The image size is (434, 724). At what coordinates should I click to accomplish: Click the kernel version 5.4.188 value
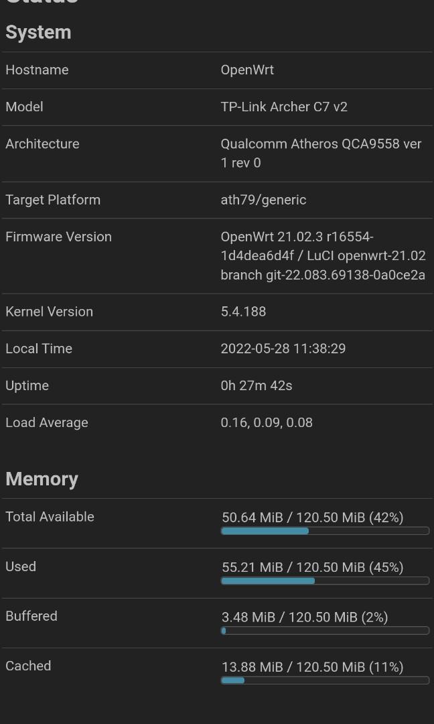[x=243, y=312]
